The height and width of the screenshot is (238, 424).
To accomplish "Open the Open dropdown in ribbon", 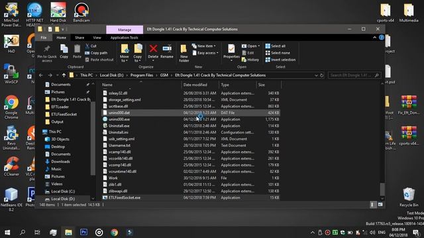I will click(x=250, y=46).
